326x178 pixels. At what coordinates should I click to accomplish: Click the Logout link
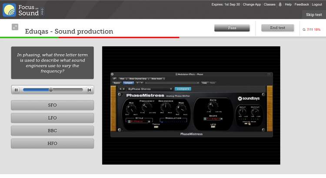pyautogui.click(x=317, y=4)
